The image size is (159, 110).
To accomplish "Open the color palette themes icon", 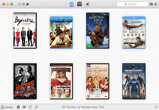I will [x=151, y=4].
